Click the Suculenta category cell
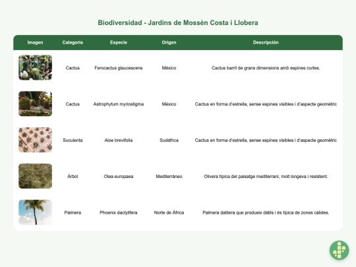Screen dimensions: 356x267 [x=73, y=140]
